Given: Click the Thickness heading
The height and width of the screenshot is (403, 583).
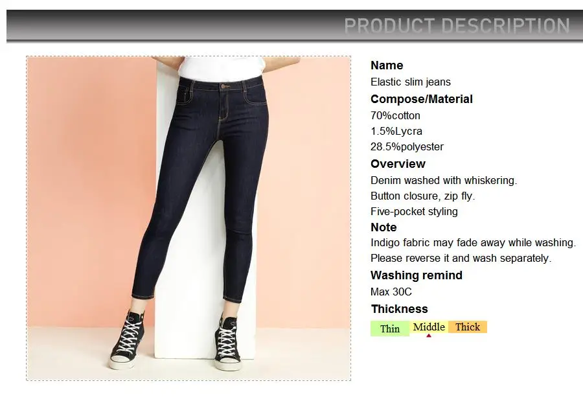Looking at the screenshot, I should tap(399, 309).
